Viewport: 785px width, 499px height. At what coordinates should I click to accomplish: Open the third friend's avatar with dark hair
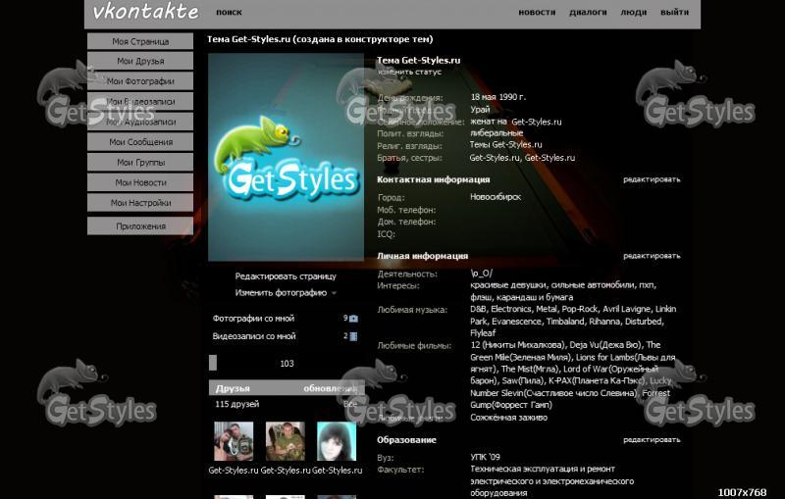[x=337, y=441]
